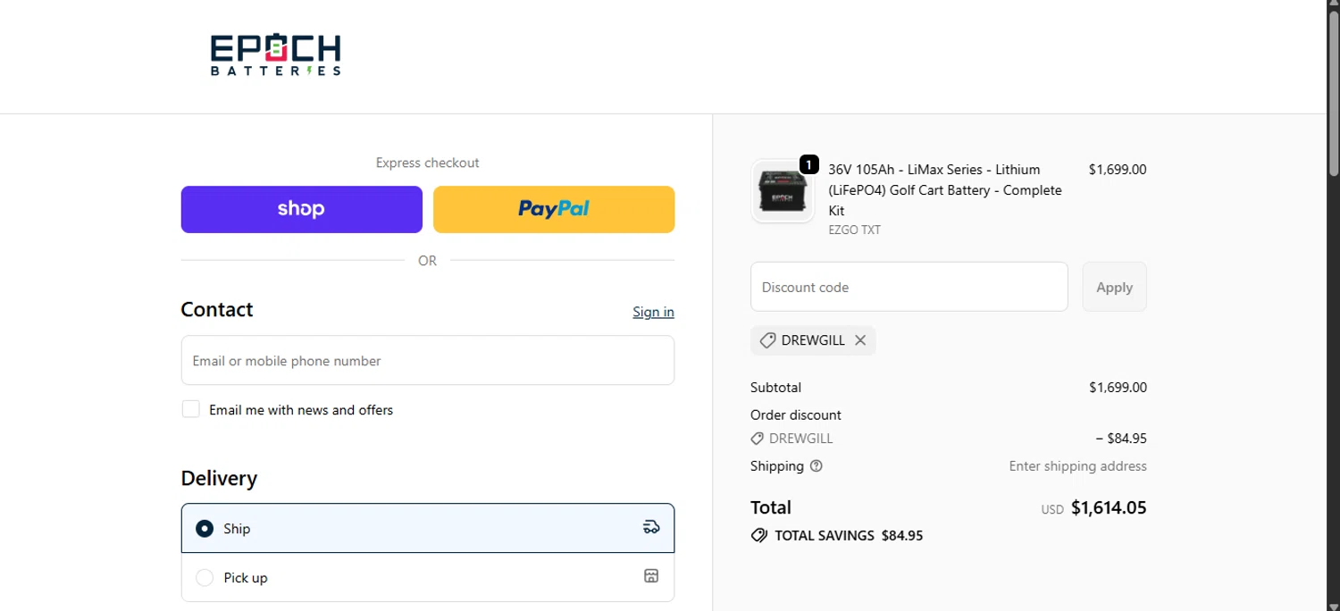Click the Total amount $1,614.05
This screenshot has width=1340, height=611.
pyautogui.click(x=1109, y=508)
